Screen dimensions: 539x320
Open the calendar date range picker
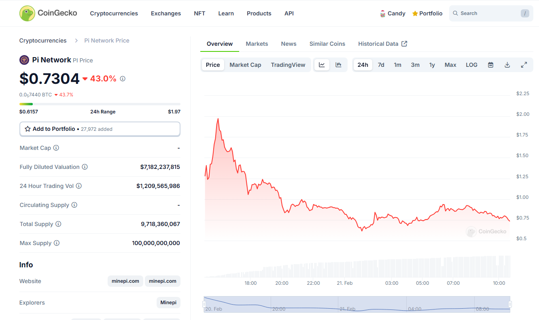click(x=490, y=65)
